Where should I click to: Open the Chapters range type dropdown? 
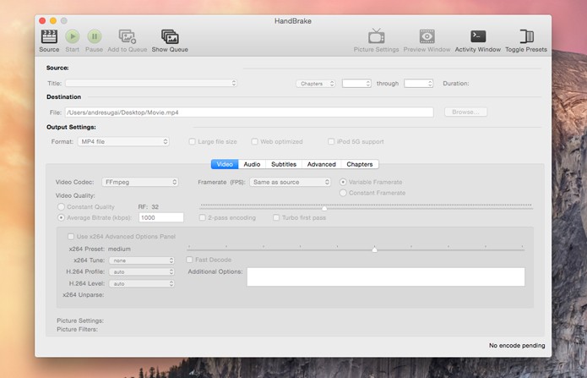coord(316,84)
